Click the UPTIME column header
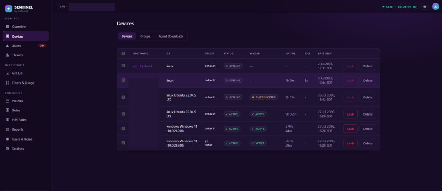442x191 pixels. [x=290, y=53]
